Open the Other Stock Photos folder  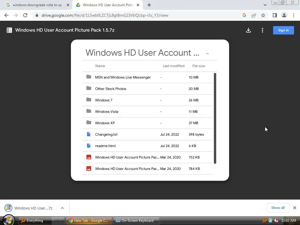coord(148,89)
